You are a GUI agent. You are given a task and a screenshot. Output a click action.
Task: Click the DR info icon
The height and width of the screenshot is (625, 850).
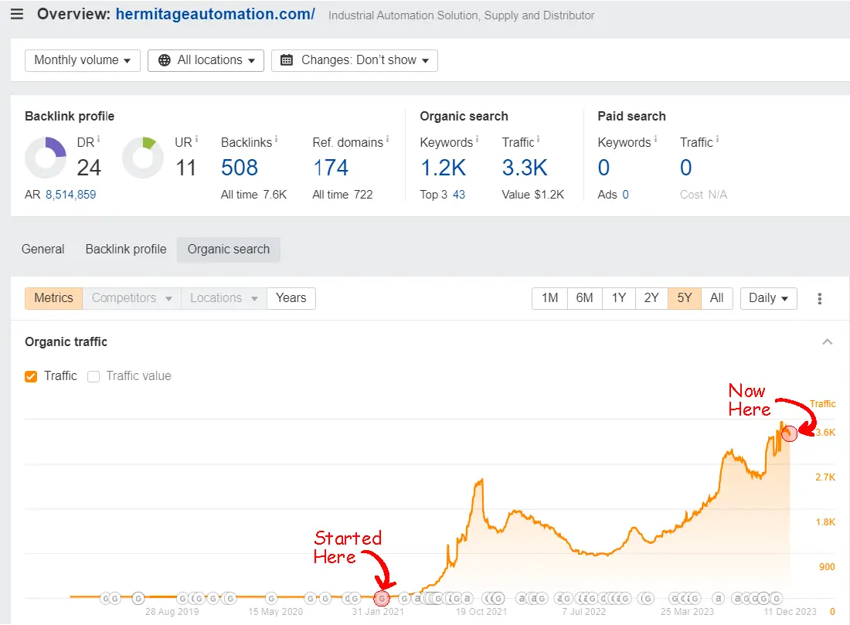(99, 139)
